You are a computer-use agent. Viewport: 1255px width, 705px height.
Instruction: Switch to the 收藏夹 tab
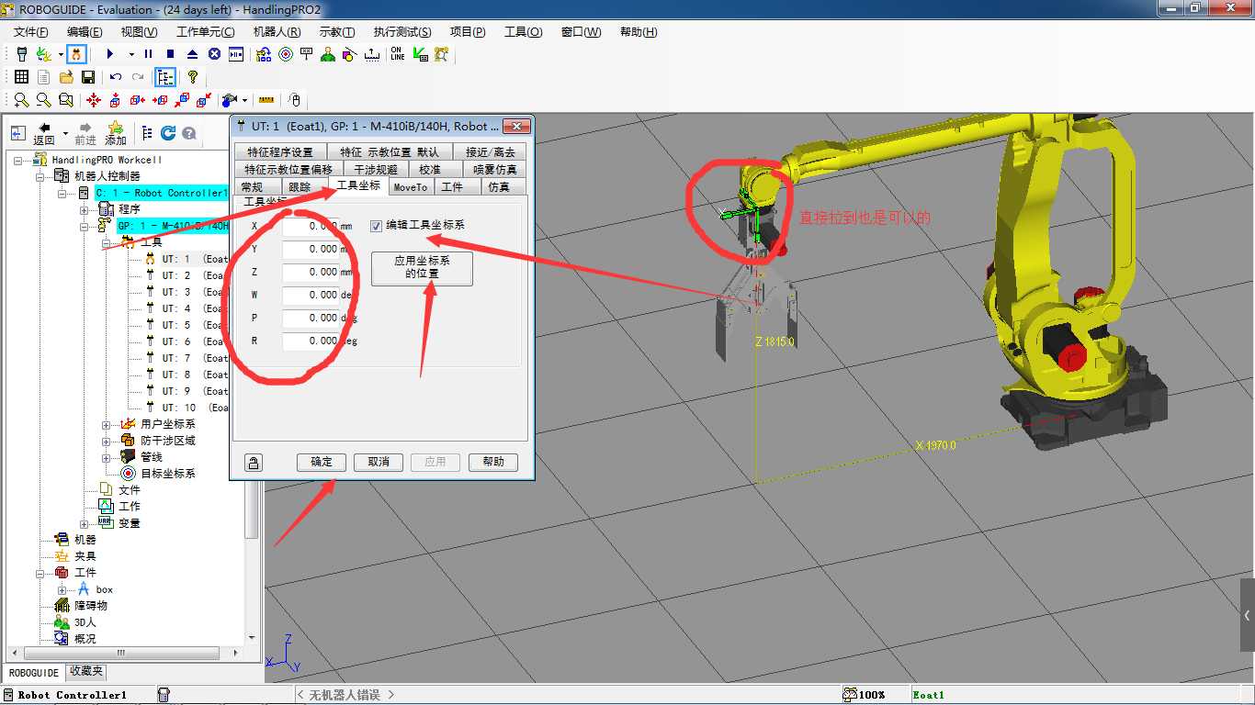coord(86,672)
